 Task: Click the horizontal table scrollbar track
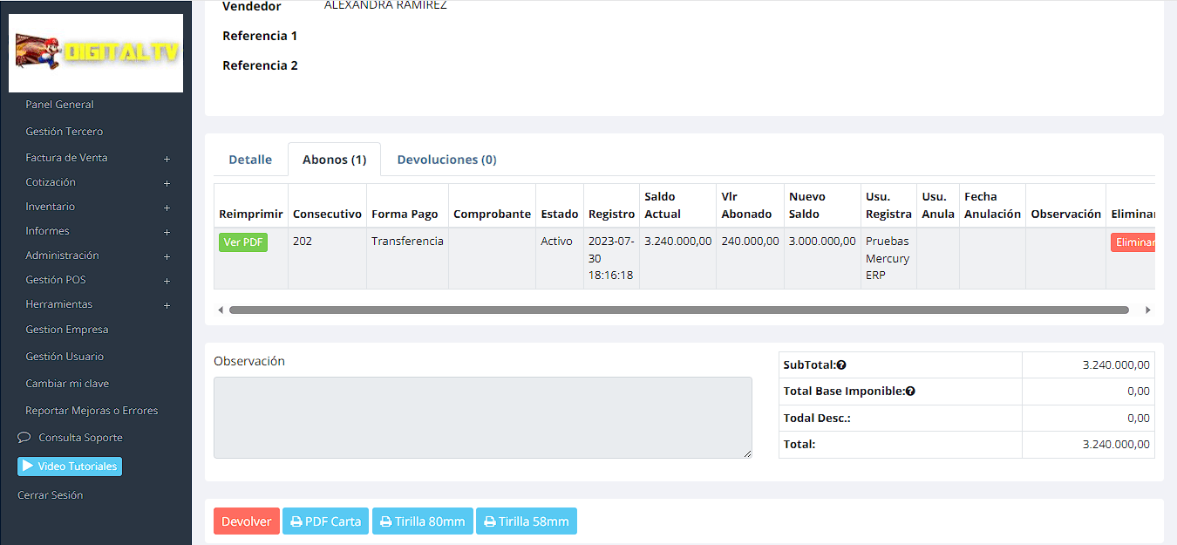(678, 310)
